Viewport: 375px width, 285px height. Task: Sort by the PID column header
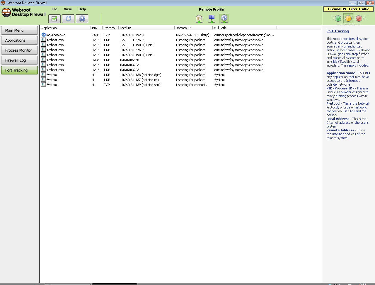(x=96, y=28)
